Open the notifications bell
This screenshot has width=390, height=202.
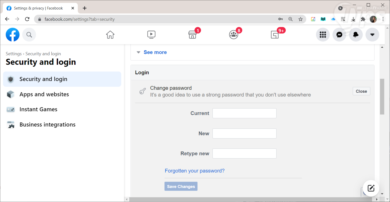tap(356, 35)
